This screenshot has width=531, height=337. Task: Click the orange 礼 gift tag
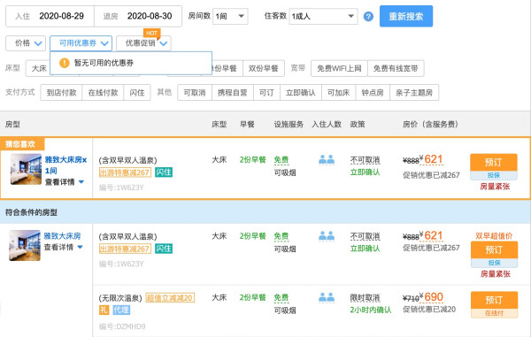(104, 310)
